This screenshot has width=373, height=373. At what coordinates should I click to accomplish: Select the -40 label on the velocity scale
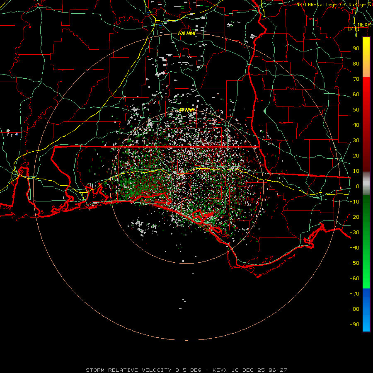[x=354, y=248]
